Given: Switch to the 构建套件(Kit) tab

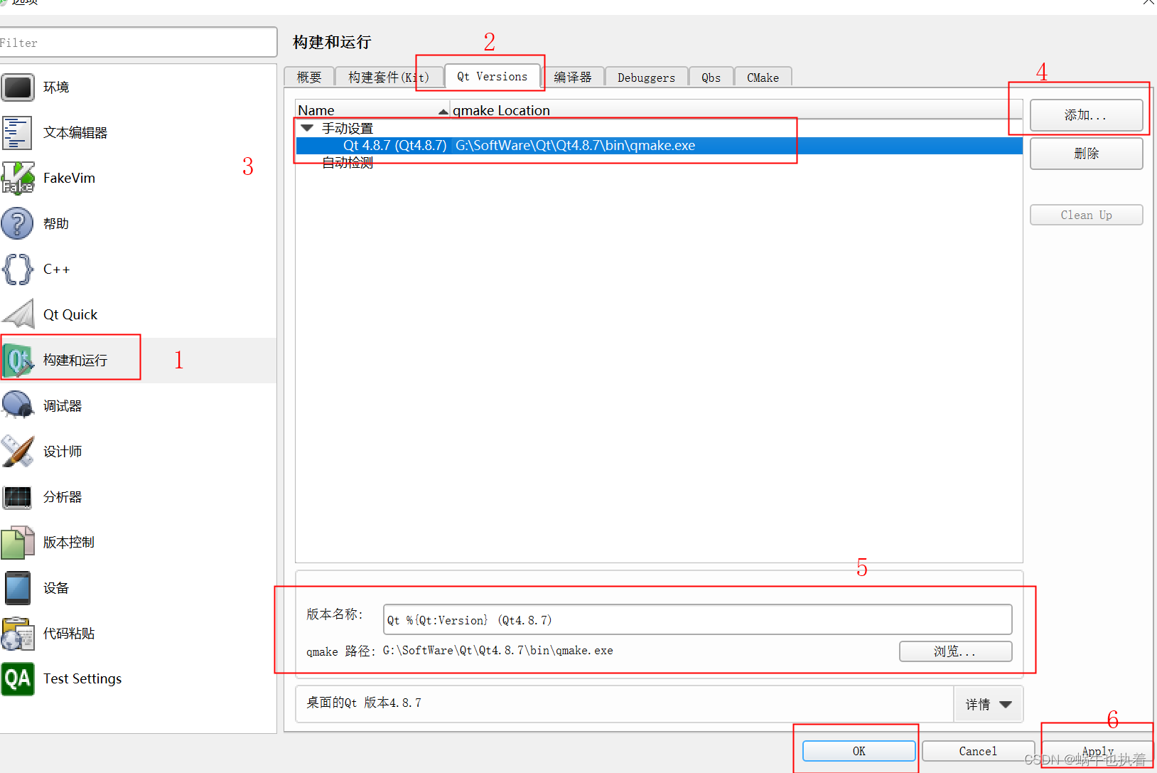Looking at the screenshot, I should pyautogui.click(x=389, y=77).
